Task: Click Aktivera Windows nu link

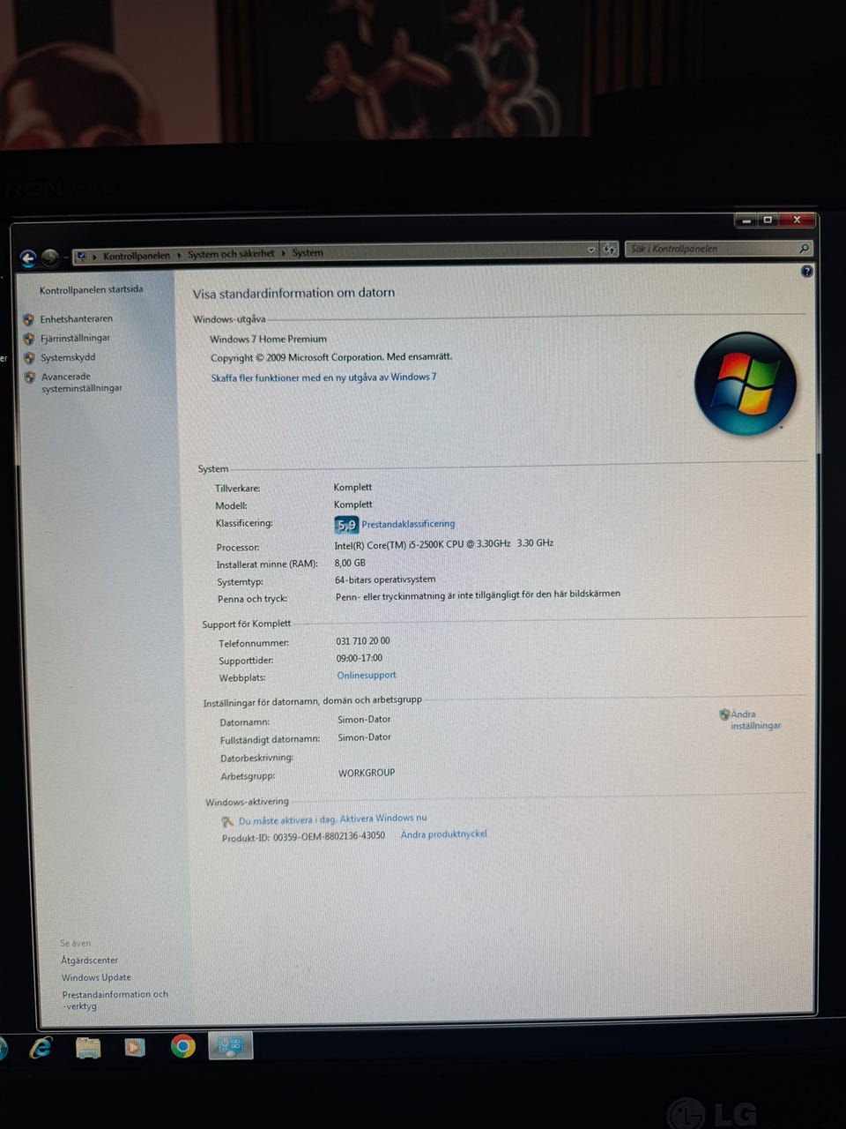Action: click(x=383, y=819)
